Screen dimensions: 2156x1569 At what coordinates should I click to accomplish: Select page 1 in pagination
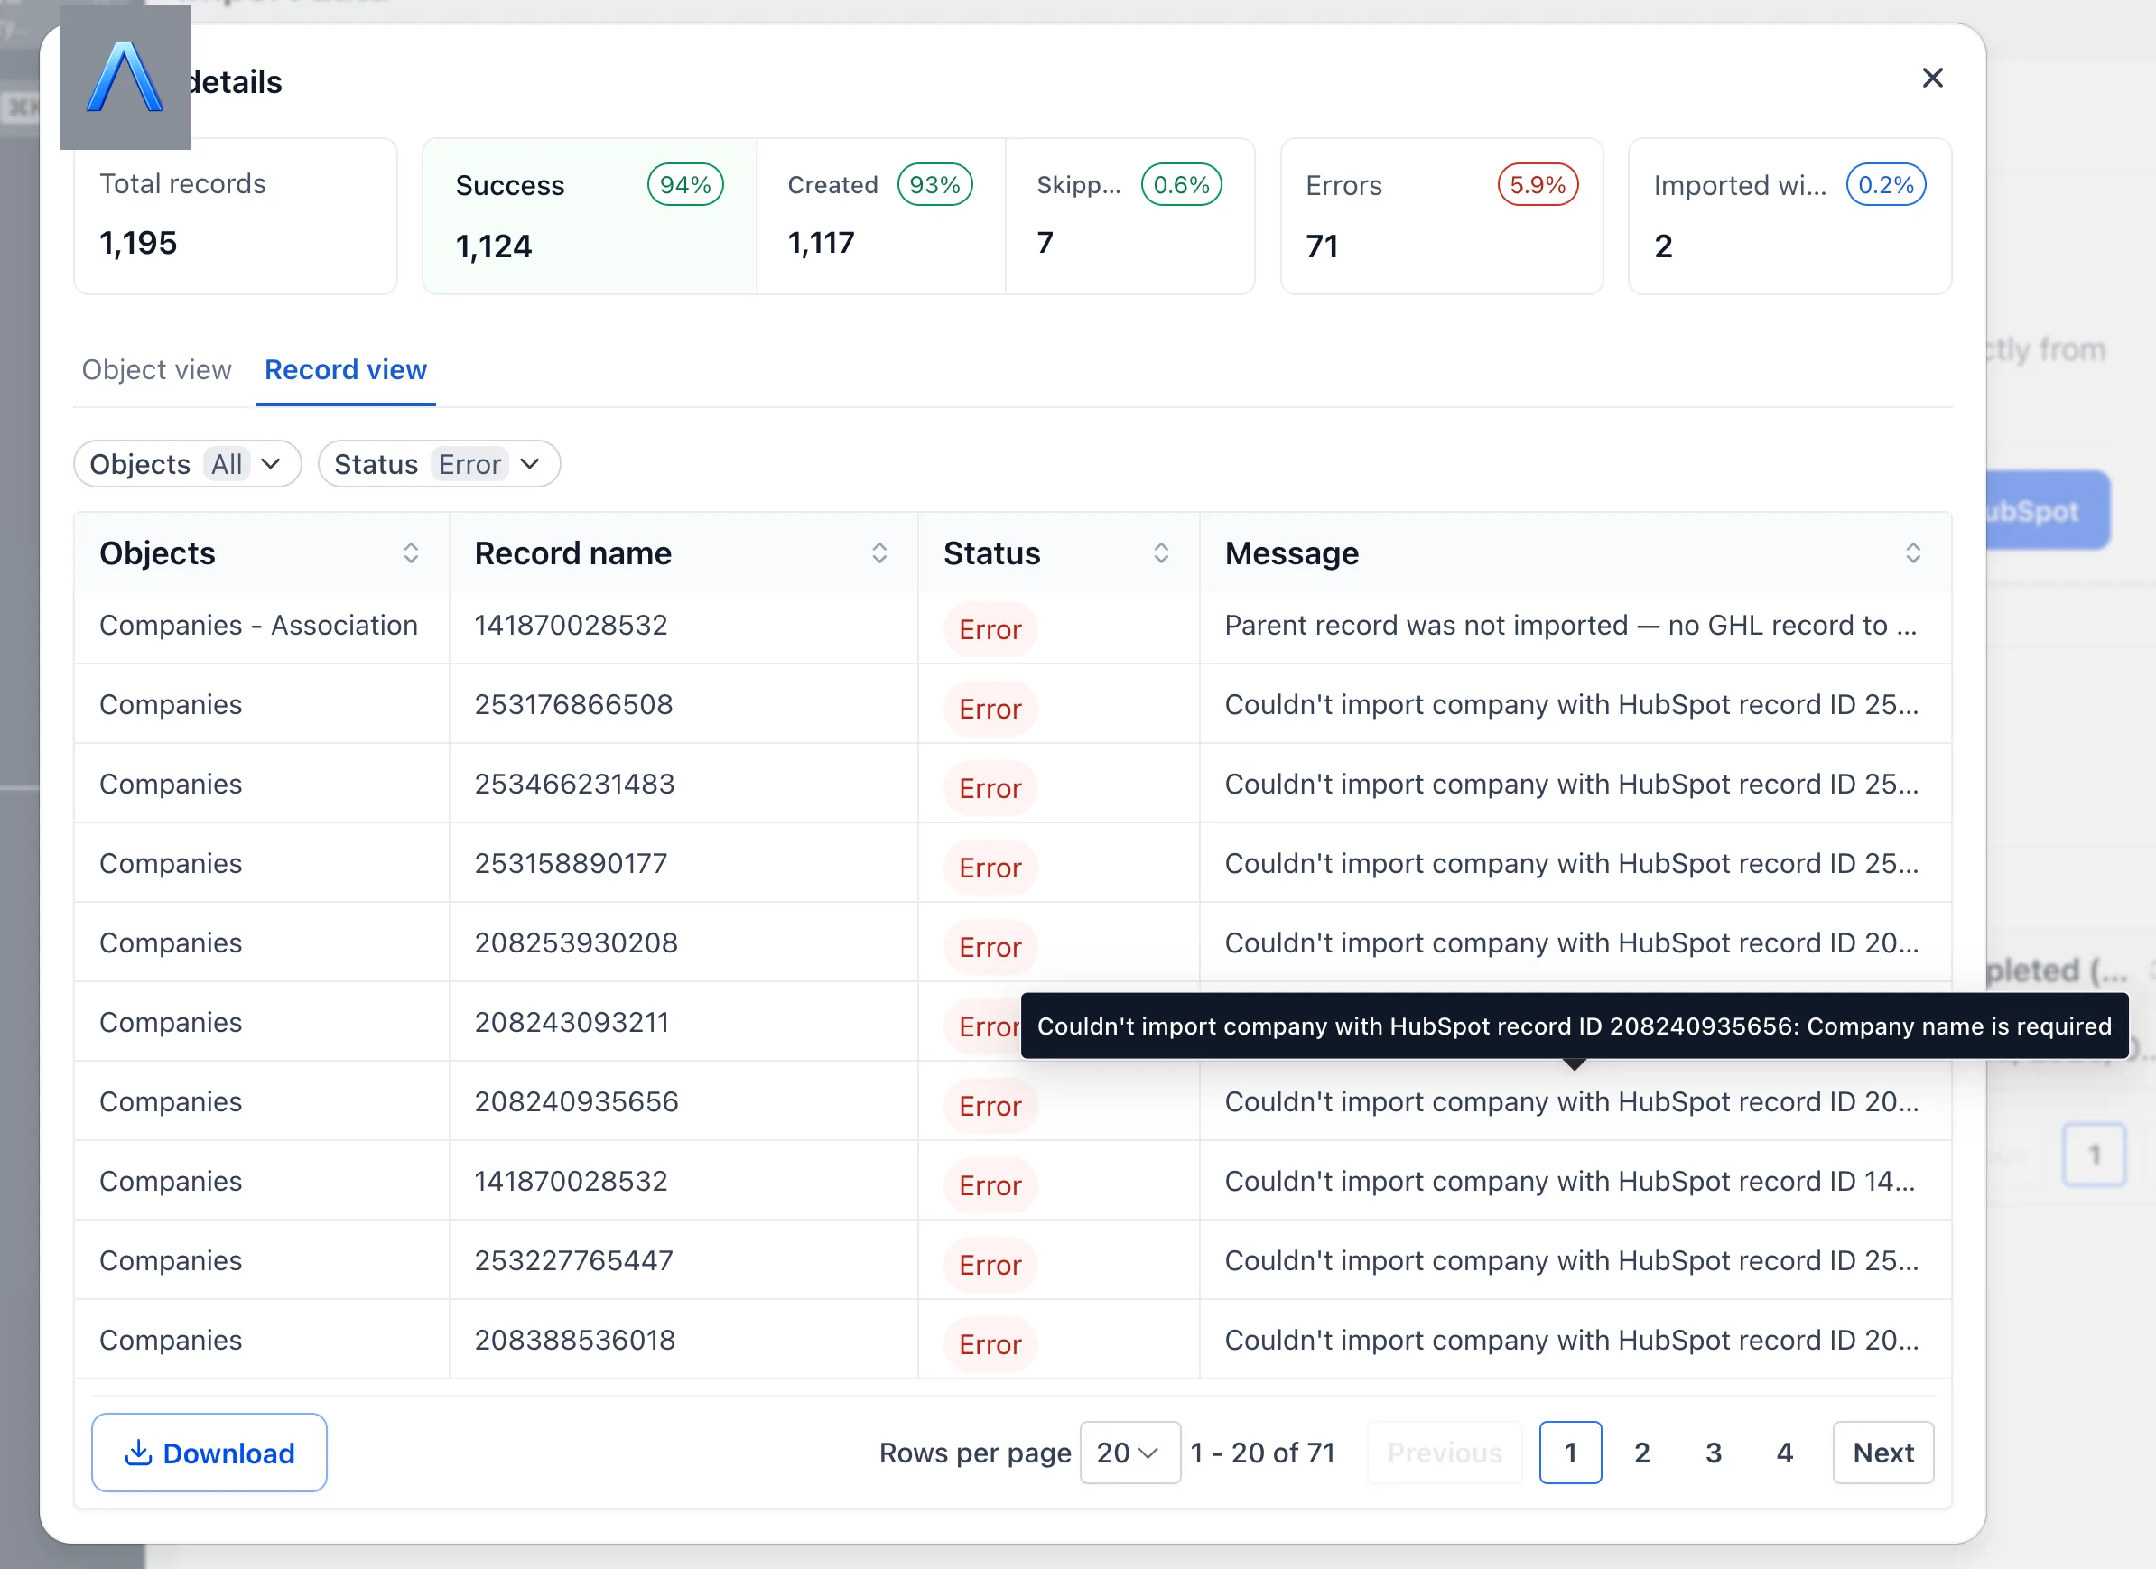1570,1453
